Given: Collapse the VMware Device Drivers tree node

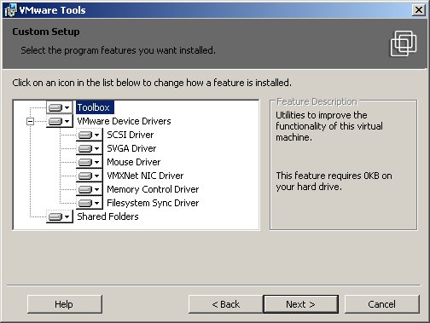Looking at the screenshot, I should 30,122.
